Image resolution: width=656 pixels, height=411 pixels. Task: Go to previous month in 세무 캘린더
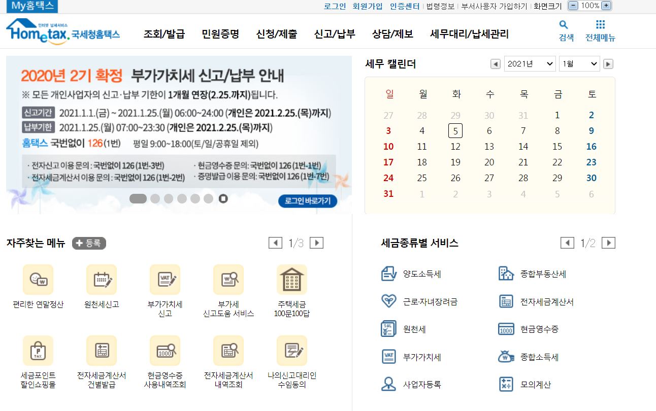coord(495,64)
